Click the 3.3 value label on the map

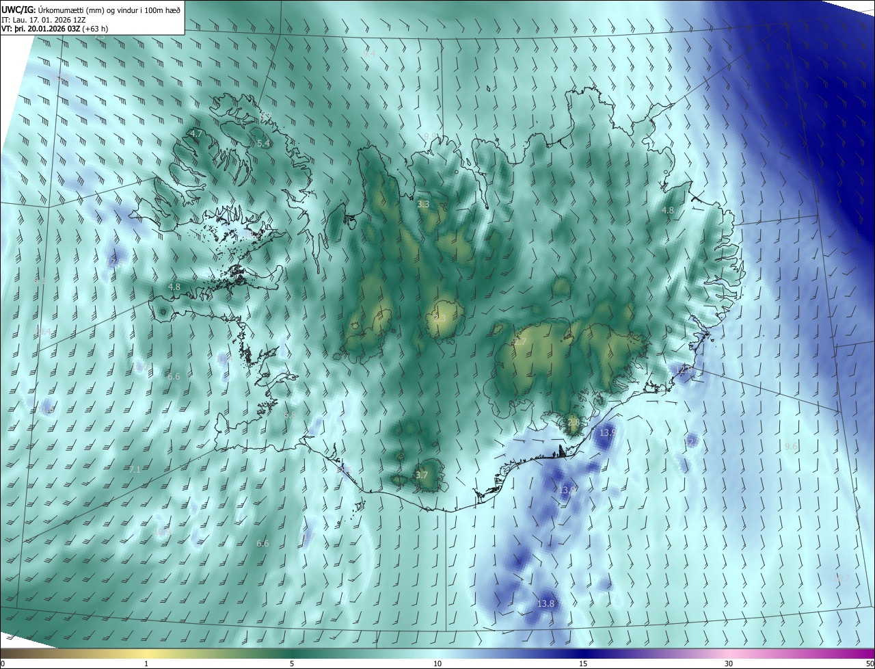423,204
